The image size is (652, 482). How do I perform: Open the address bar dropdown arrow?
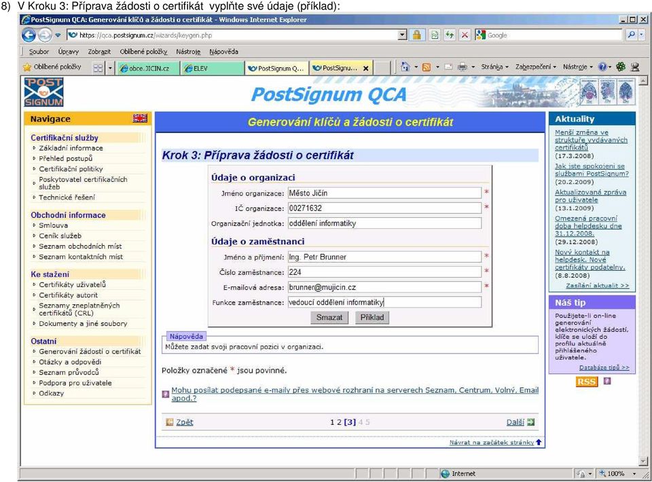tap(403, 35)
